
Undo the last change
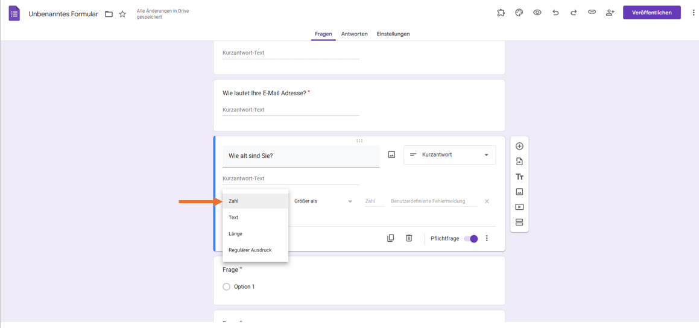coord(555,13)
